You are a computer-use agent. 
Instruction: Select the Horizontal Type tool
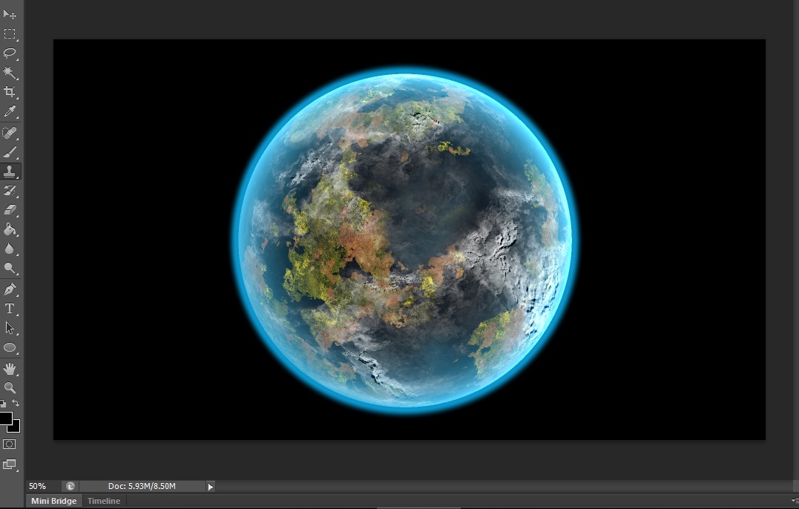coord(10,309)
